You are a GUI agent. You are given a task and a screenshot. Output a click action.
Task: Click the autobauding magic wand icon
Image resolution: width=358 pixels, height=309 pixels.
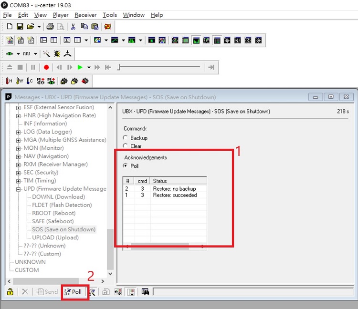point(47,54)
